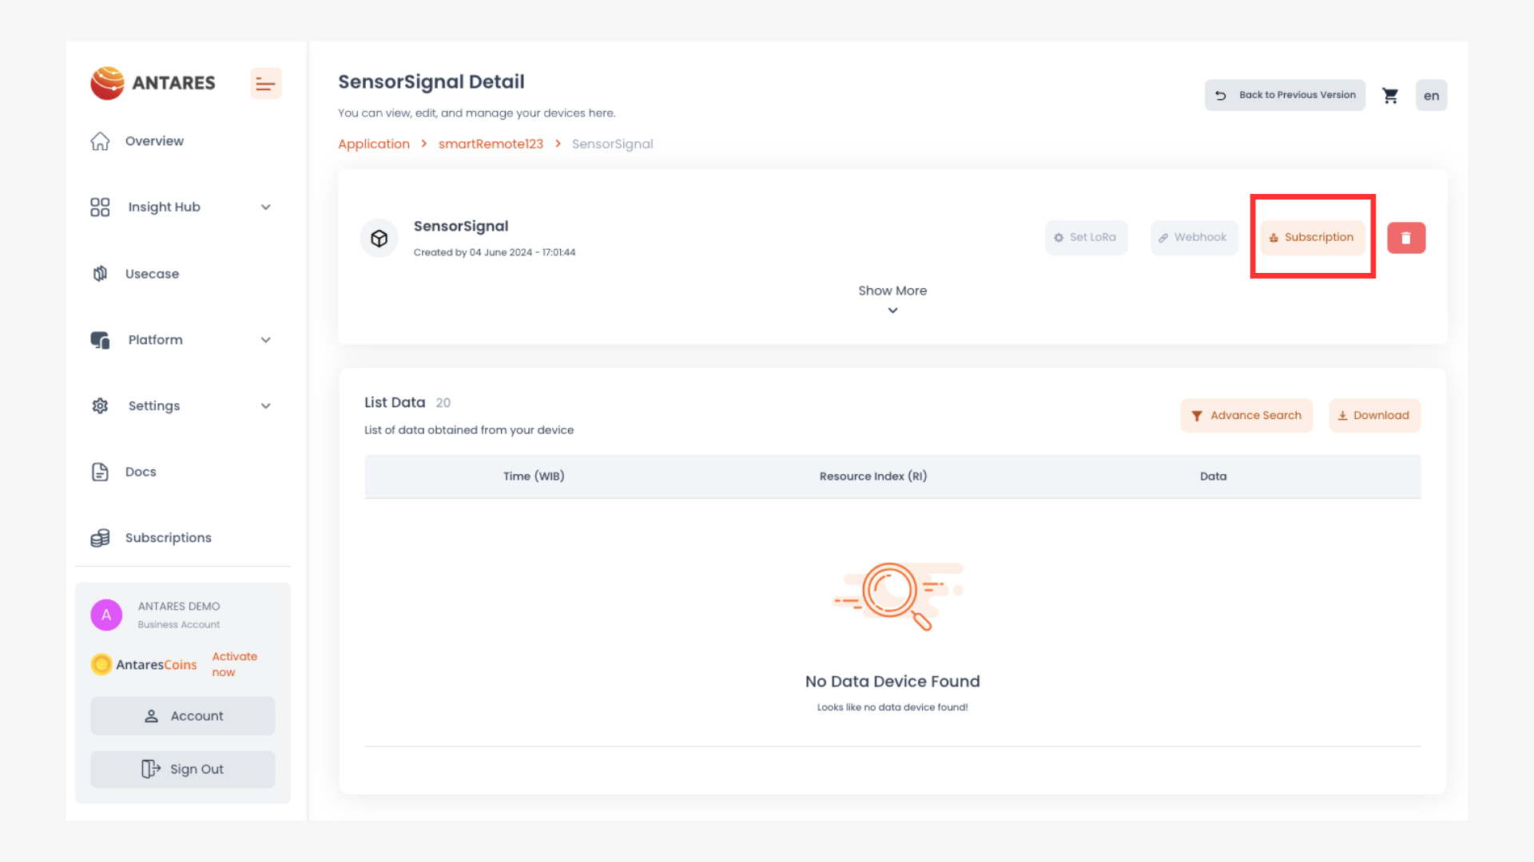Click the Subscription button
The image size is (1534, 862).
click(x=1312, y=238)
